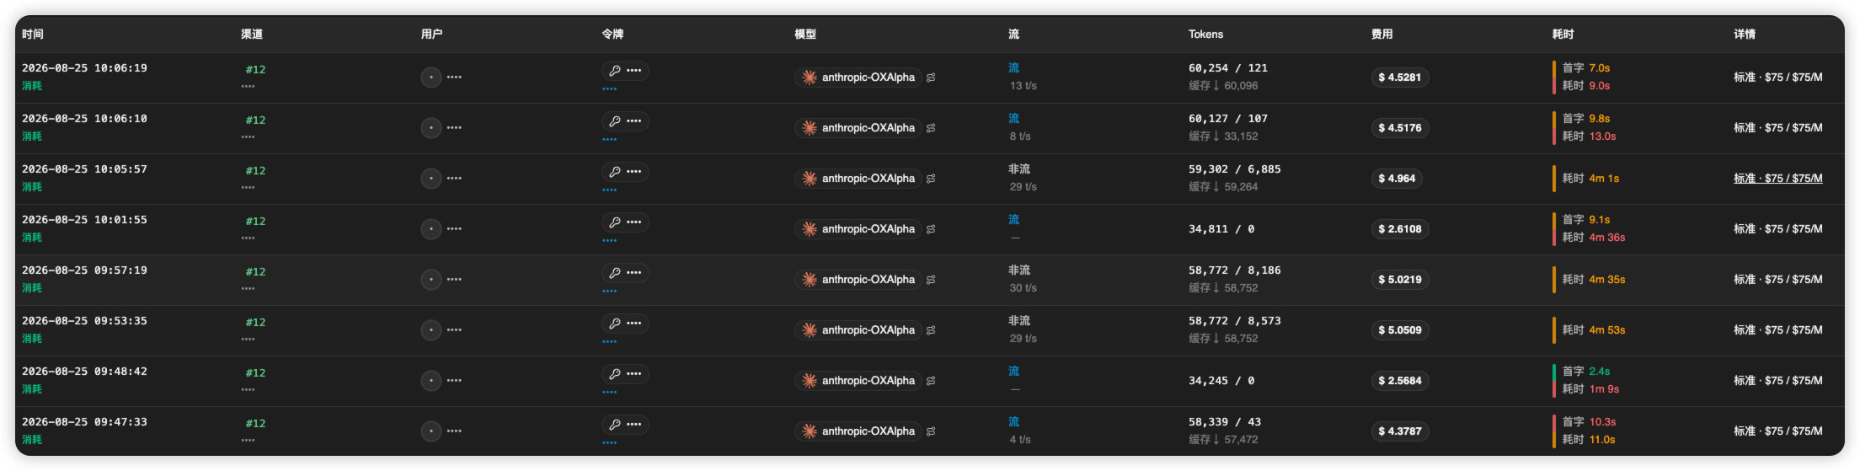
Task: Click the swap icon beside model in 09:53:35 row
Action: pos(931,330)
